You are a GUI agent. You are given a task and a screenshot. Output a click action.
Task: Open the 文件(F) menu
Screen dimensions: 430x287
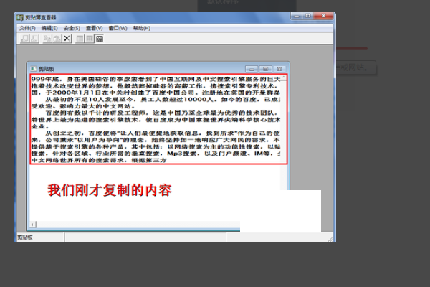click(27, 28)
